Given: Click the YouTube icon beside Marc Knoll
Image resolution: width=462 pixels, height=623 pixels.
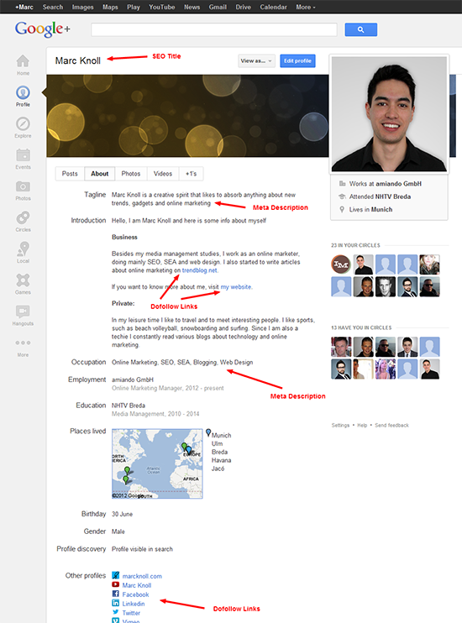Looking at the screenshot, I should (x=115, y=584).
